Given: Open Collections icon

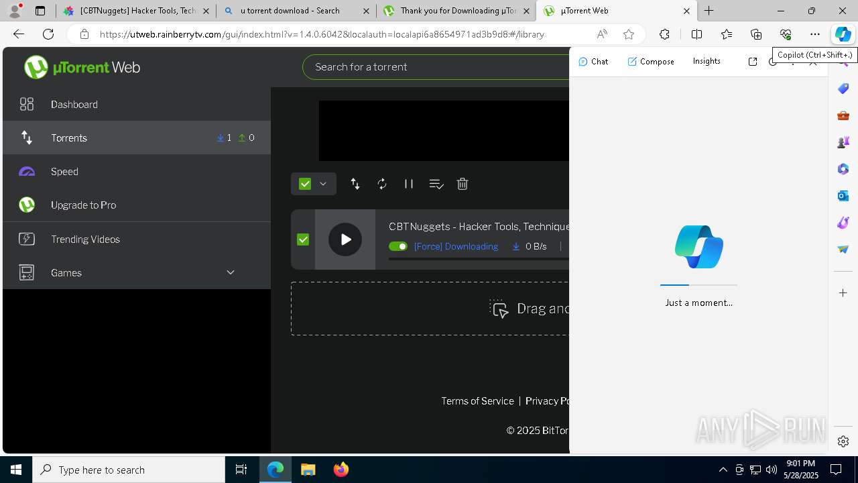Looking at the screenshot, I should pyautogui.click(x=756, y=34).
